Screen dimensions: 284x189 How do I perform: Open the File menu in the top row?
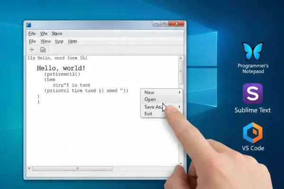click(32, 34)
